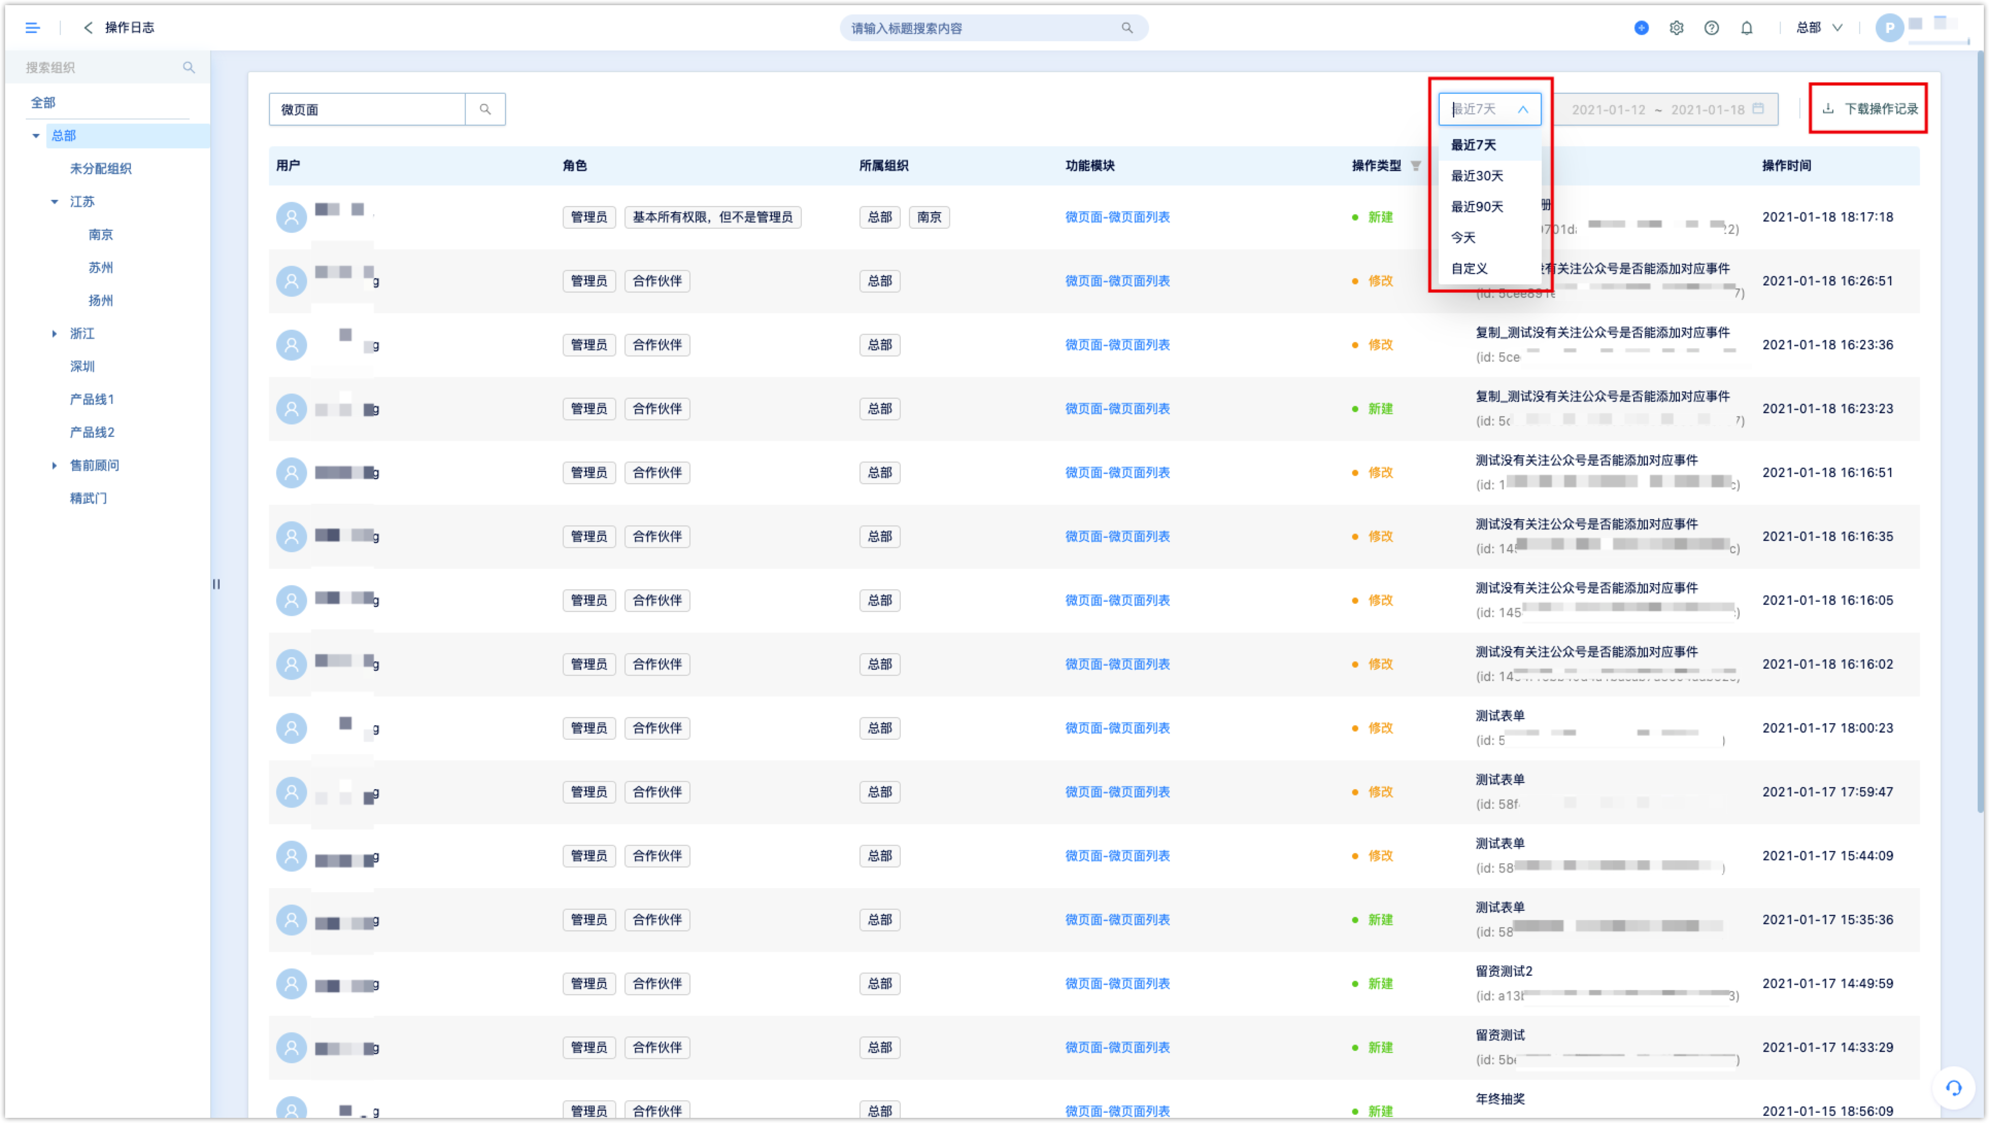Open 微页面-微页面列表 link in 16:16:05 row

coord(1117,601)
